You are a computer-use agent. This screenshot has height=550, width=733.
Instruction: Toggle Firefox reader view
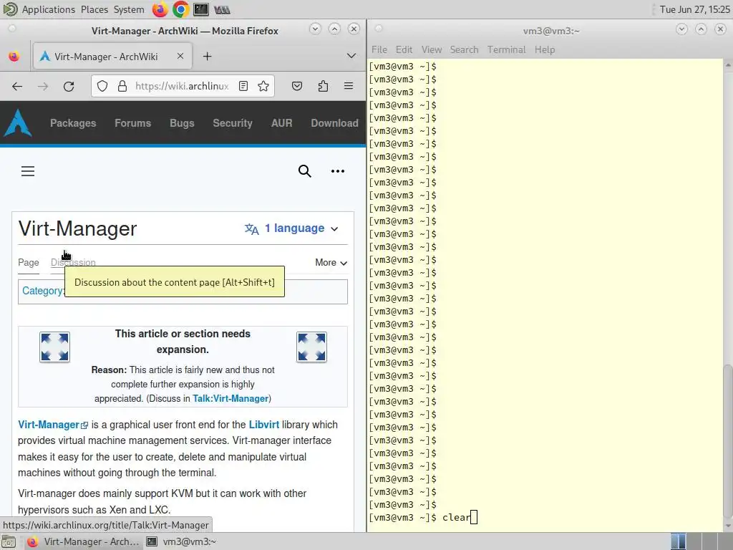pos(243,86)
